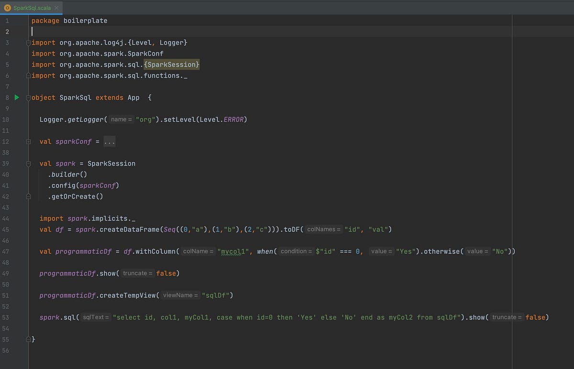Collapse the import statements fold marker
Screen dimensions: 574x369
click(x=28, y=42)
